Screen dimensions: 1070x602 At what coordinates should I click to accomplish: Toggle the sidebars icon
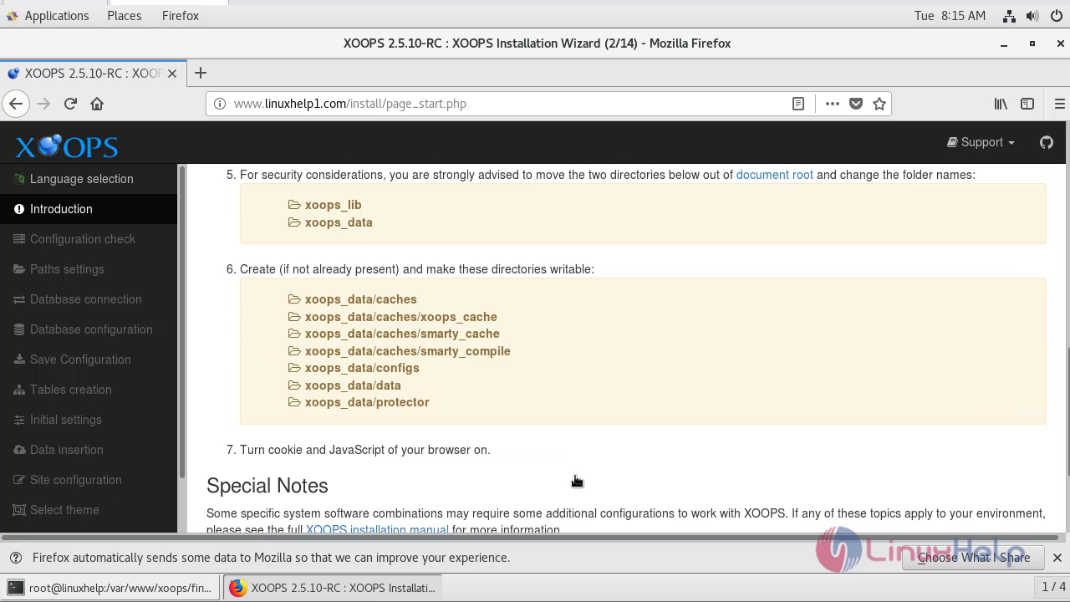pyautogui.click(x=1027, y=104)
